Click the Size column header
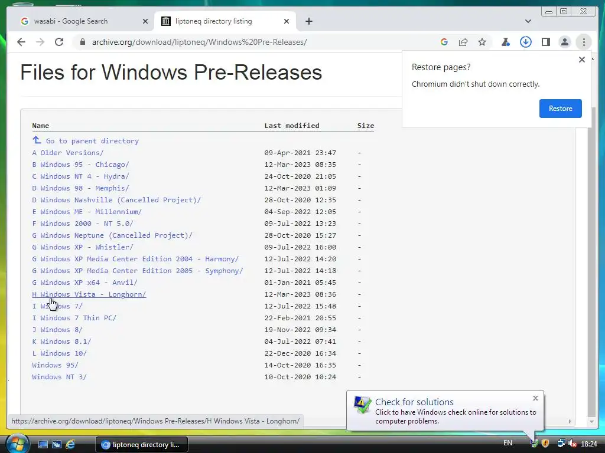The width and height of the screenshot is (605, 453). point(365,126)
